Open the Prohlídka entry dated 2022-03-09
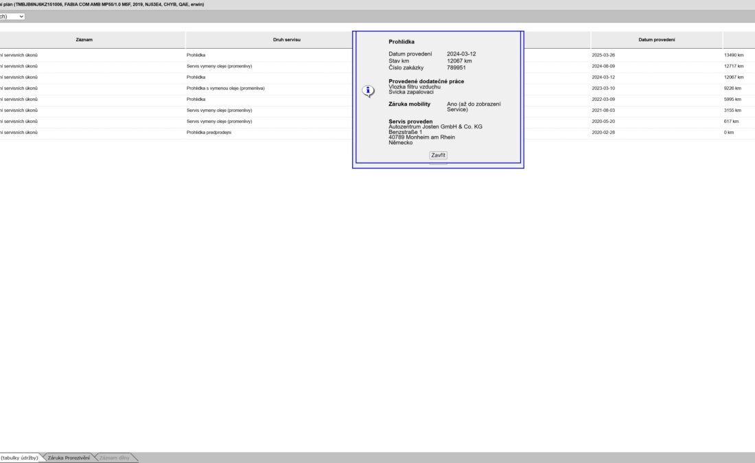This screenshot has height=463, width=755. (196, 100)
